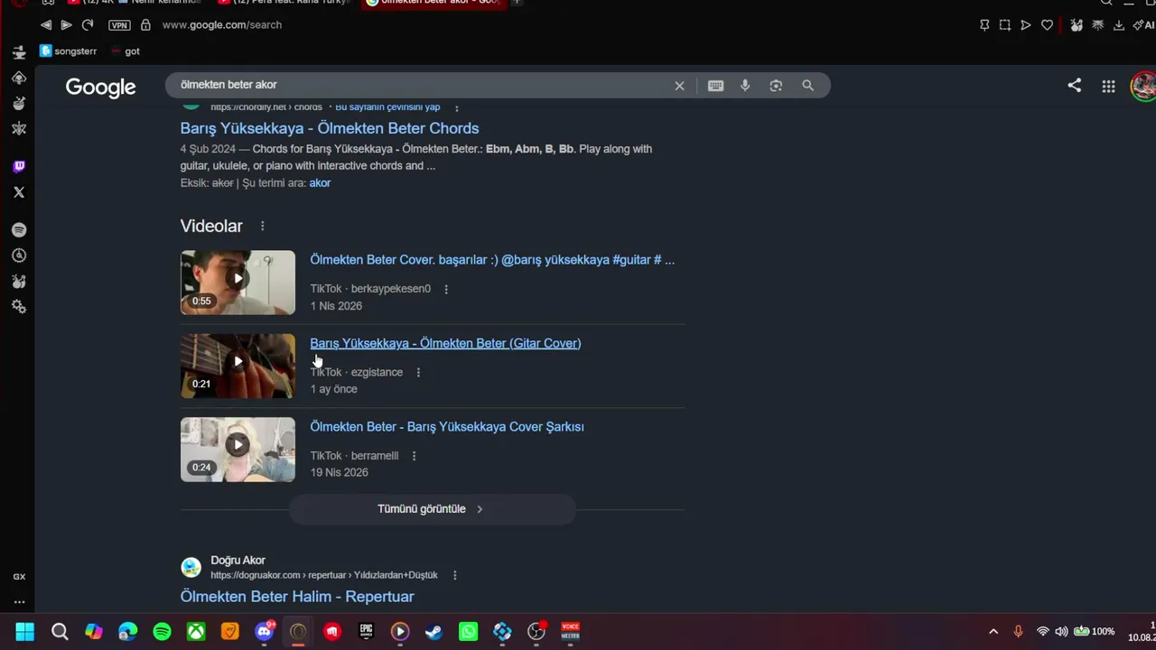Screen dimensions: 1156x650
Task: Open browser downloads icon
Action: point(1119,25)
